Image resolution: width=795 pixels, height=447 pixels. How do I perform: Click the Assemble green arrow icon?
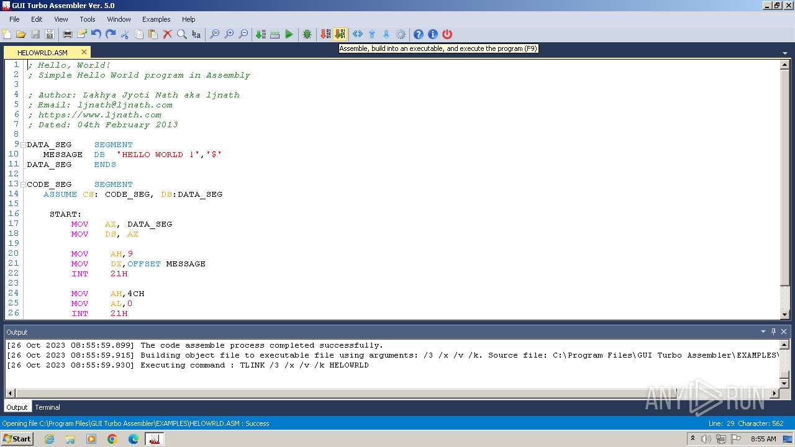tap(260, 34)
